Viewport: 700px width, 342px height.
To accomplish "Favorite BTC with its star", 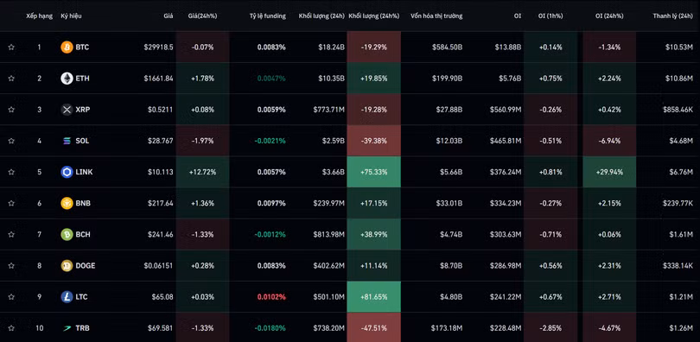I will coord(11,47).
